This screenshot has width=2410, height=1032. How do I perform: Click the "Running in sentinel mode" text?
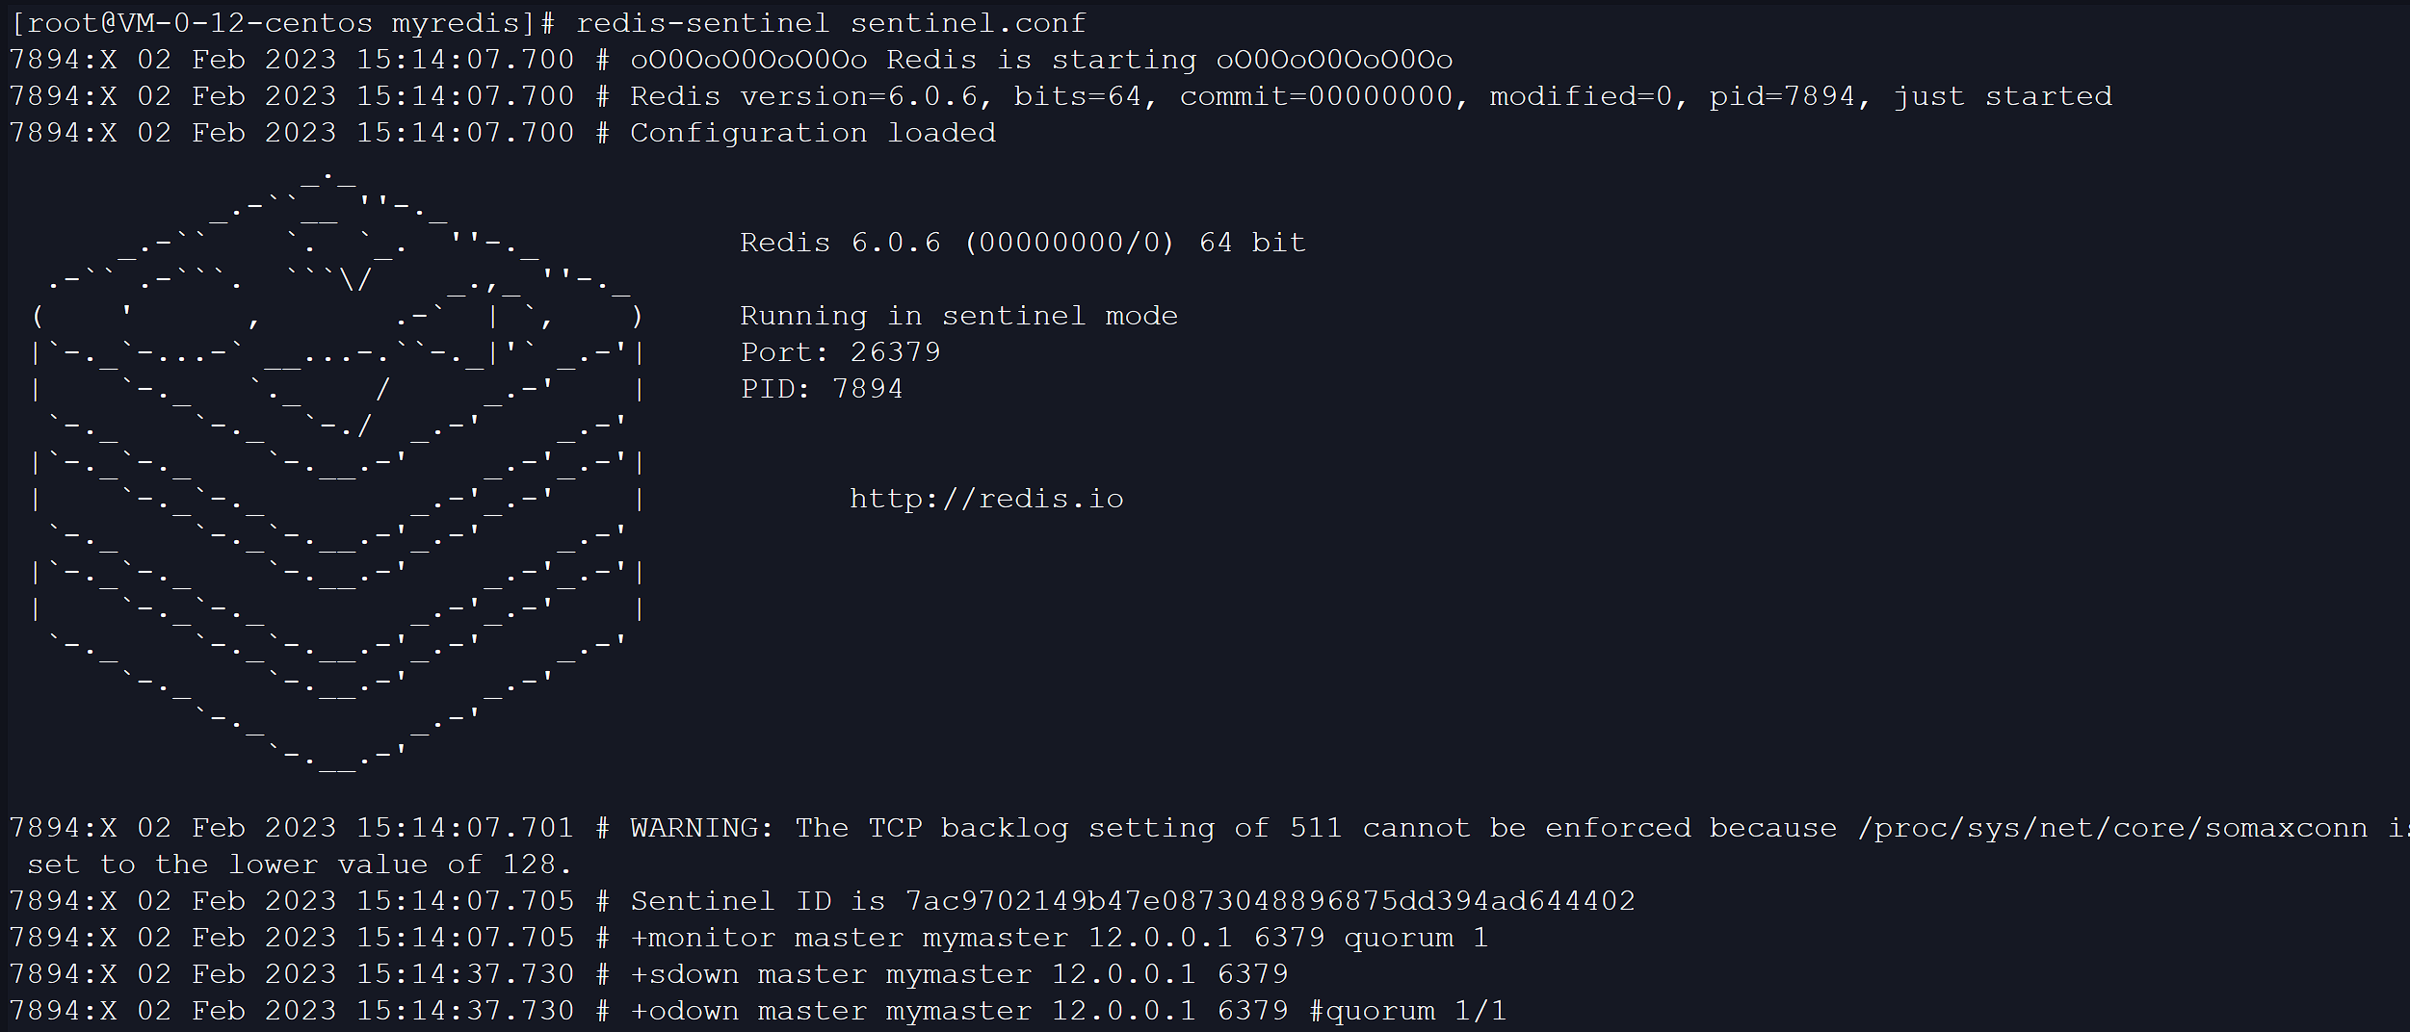pyautogui.click(x=958, y=316)
